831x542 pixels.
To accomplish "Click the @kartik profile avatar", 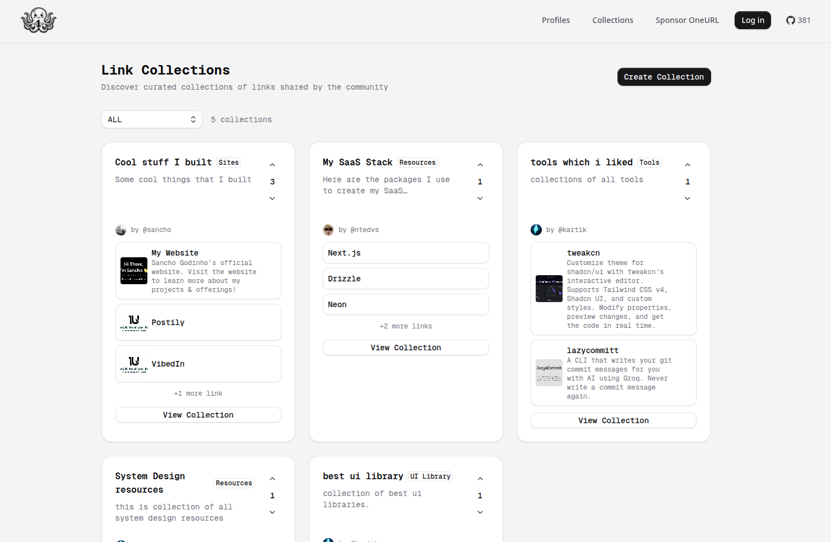I will pyautogui.click(x=536, y=230).
